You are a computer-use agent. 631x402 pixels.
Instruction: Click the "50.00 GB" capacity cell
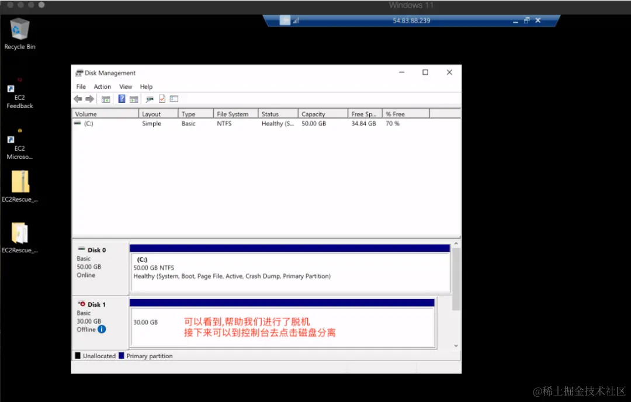tap(314, 123)
